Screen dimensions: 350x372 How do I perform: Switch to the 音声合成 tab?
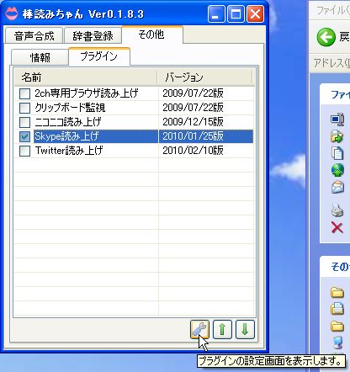34,36
